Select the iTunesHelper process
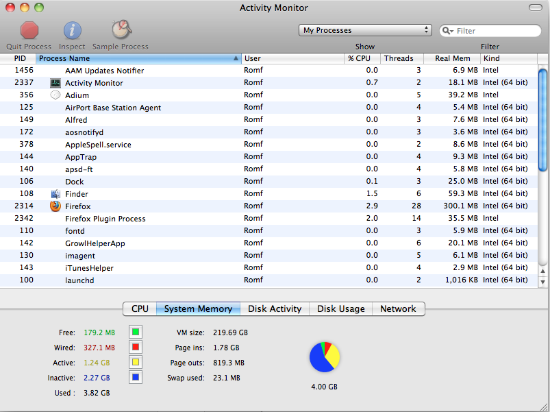This screenshot has width=550, height=412. tap(268, 268)
